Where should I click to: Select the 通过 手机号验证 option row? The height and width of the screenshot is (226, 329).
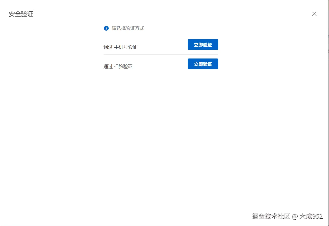pyautogui.click(x=120, y=47)
